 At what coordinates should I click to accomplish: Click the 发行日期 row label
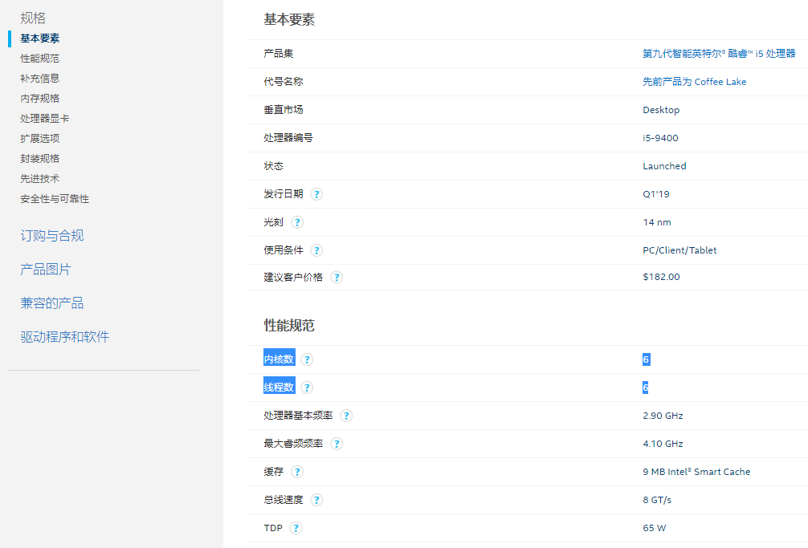(x=284, y=194)
